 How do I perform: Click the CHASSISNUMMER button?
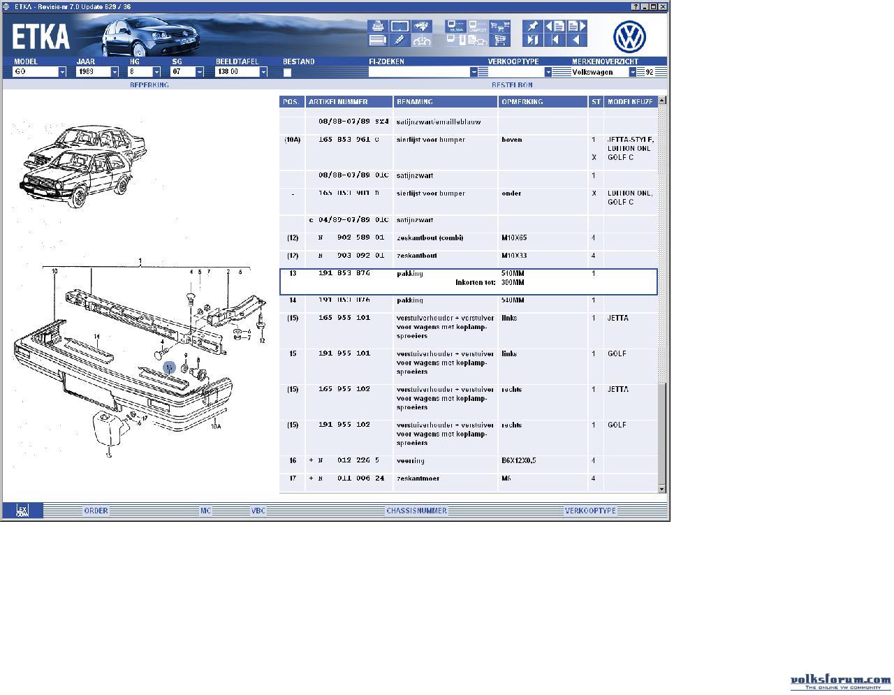tap(416, 511)
